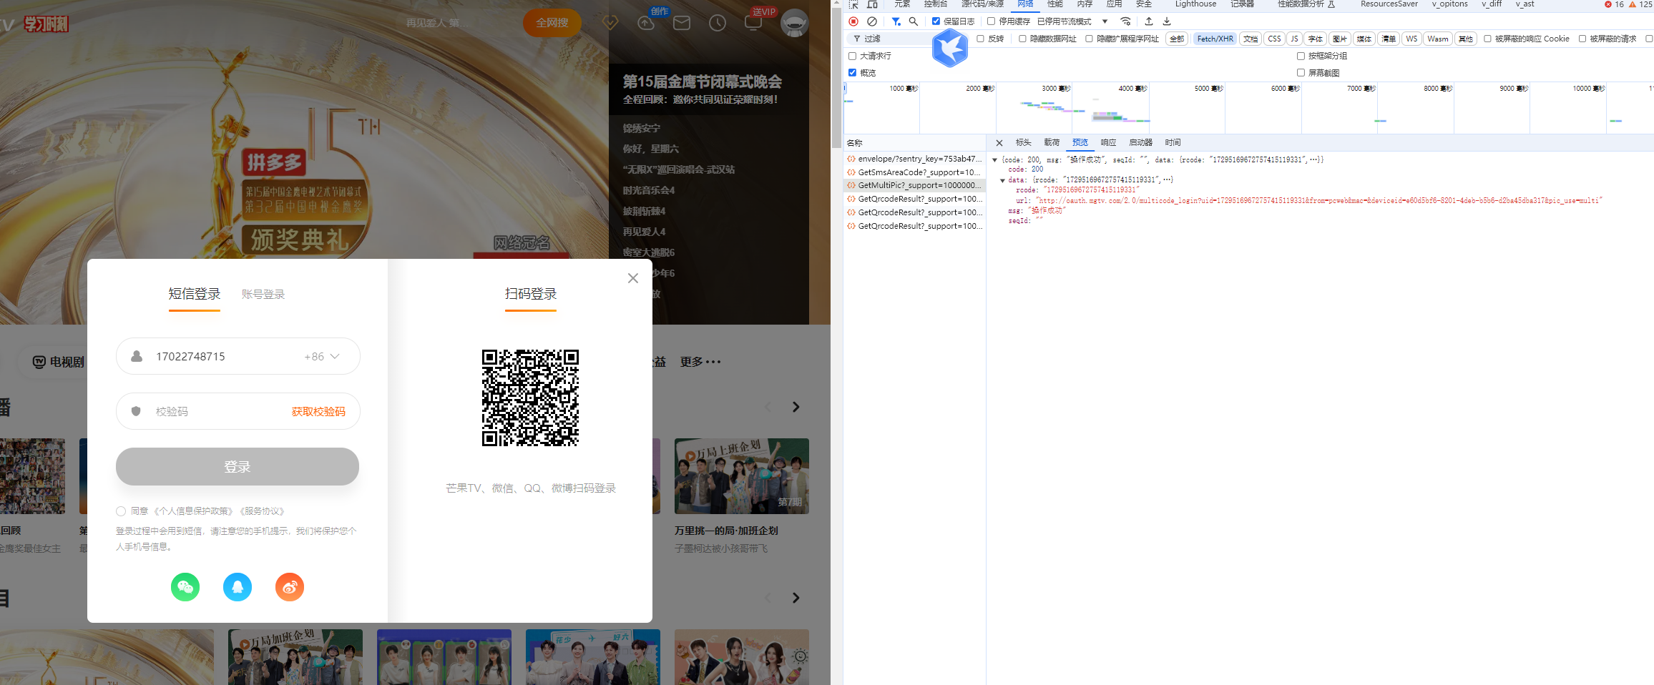This screenshot has width=1654, height=685.
Task: Open 《服务协议》 link
Action: [x=261, y=511]
